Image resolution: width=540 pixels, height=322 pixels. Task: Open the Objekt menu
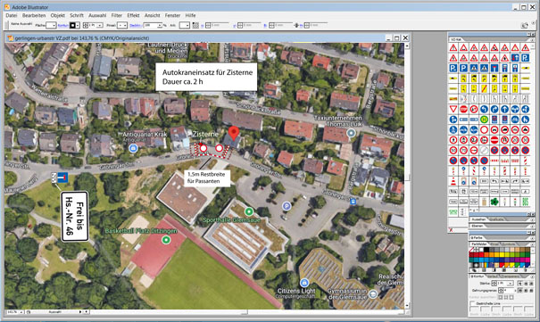tap(57, 15)
